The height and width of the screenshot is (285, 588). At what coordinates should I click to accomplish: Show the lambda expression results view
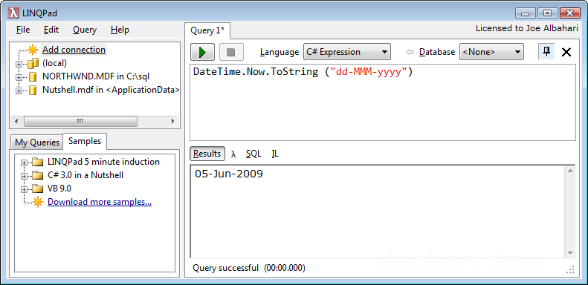[233, 154]
